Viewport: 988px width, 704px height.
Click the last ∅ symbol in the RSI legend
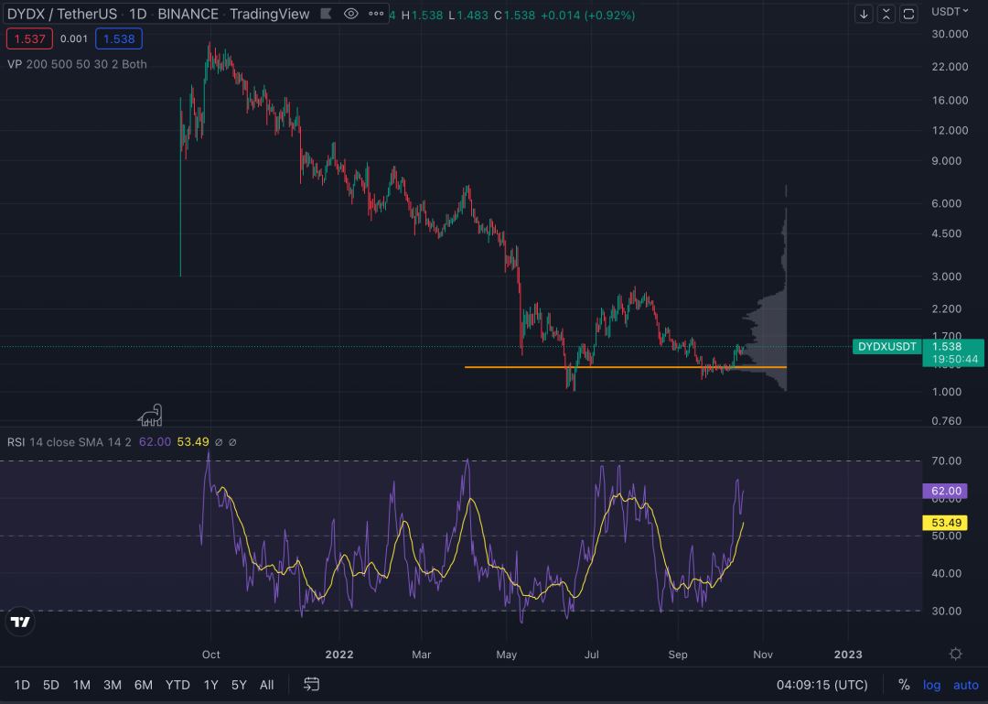(x=232, y=442)
